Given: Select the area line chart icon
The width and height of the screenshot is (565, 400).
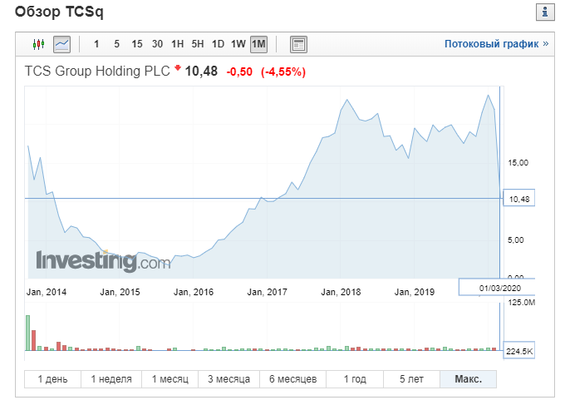Looking at the screenshot, I should pyautogui.click(x=61, y=44).
